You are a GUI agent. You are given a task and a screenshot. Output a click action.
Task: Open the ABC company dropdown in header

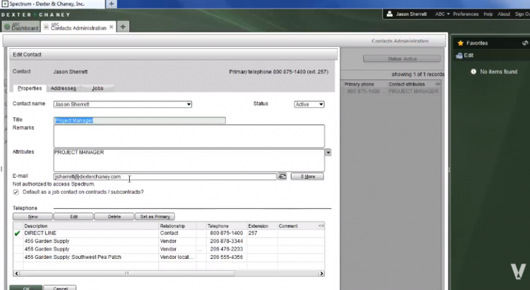[443, 14]
